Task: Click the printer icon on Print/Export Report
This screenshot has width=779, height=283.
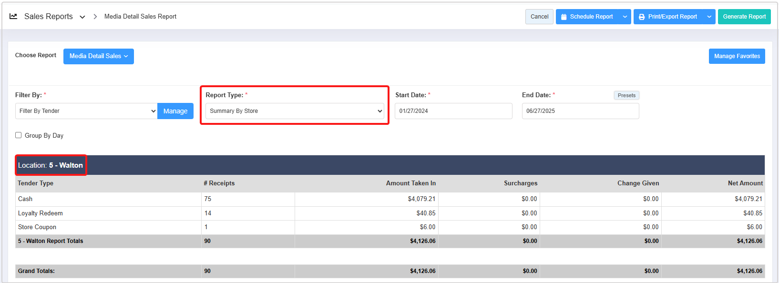Action: tap(642, 17)
